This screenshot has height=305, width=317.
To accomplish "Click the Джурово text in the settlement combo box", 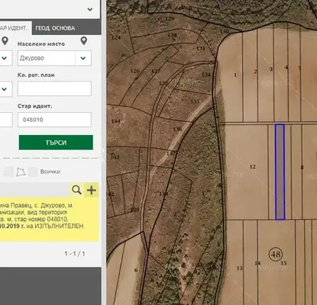I will click(32, 58).
